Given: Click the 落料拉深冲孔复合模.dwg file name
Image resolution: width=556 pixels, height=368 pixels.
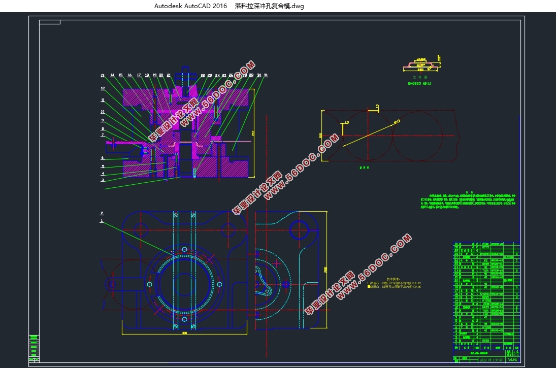Looking at the screenshot, I should tap(269, 6).
